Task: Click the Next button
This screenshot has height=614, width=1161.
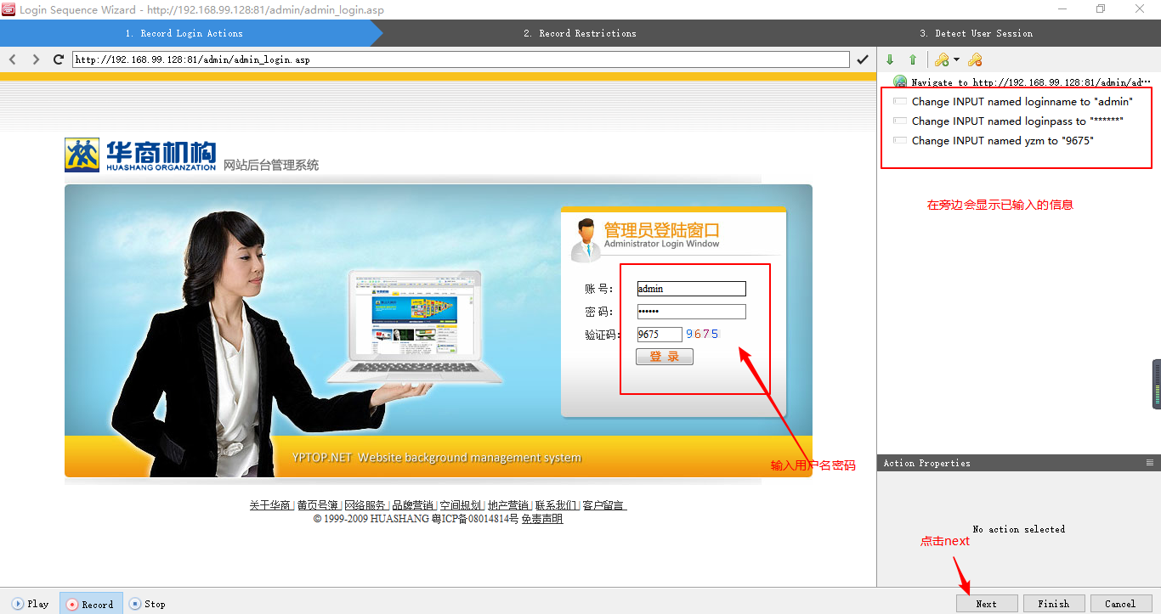Action: click(986, 604)
